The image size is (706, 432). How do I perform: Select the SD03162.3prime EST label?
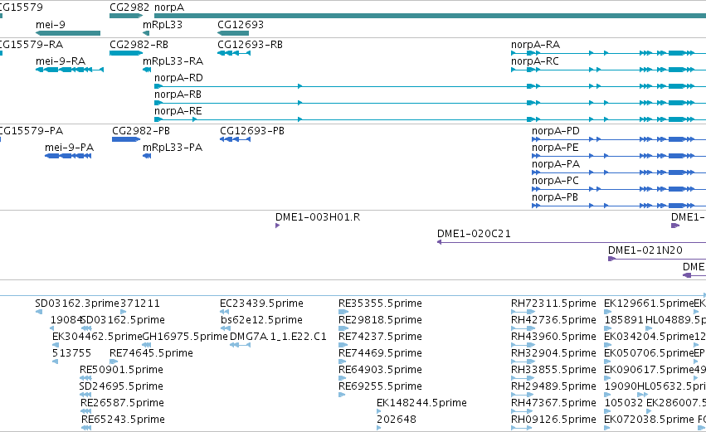[77, 303]
